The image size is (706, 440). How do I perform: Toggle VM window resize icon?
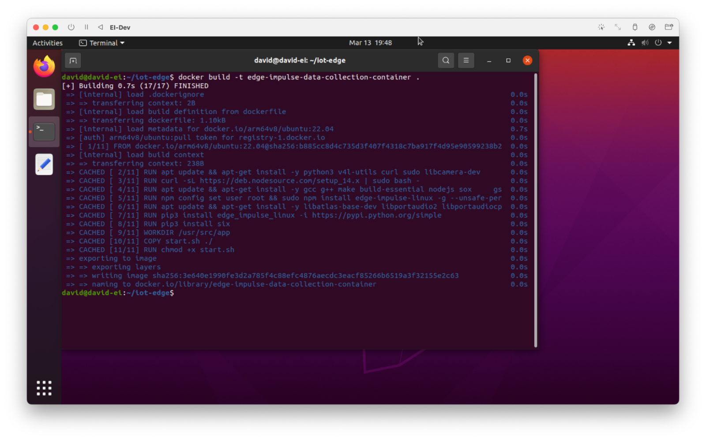618,27
